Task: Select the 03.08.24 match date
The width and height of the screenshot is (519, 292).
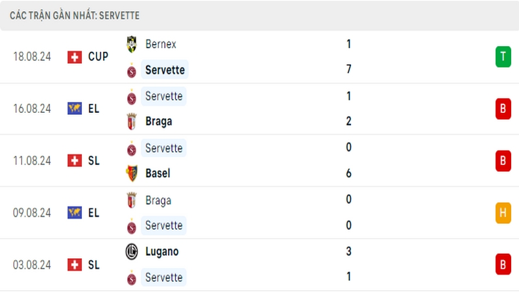Action: (32, 265)
